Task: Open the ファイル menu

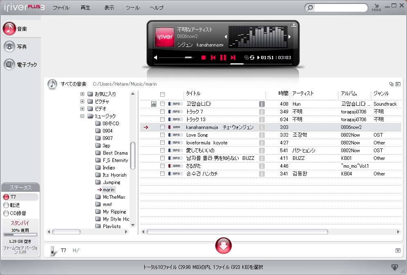Action: tap(61, 8)
